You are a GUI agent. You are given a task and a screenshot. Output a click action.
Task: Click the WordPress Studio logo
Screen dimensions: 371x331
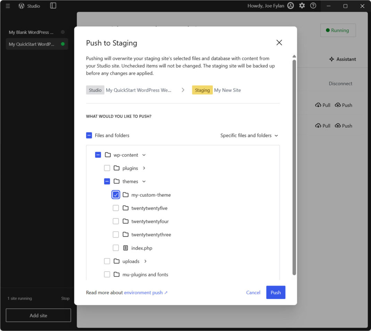(x=21, y=6)
